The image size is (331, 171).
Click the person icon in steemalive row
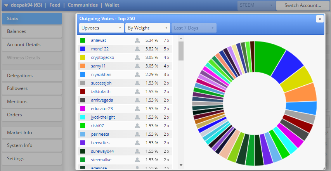click(x=137, y=160)
